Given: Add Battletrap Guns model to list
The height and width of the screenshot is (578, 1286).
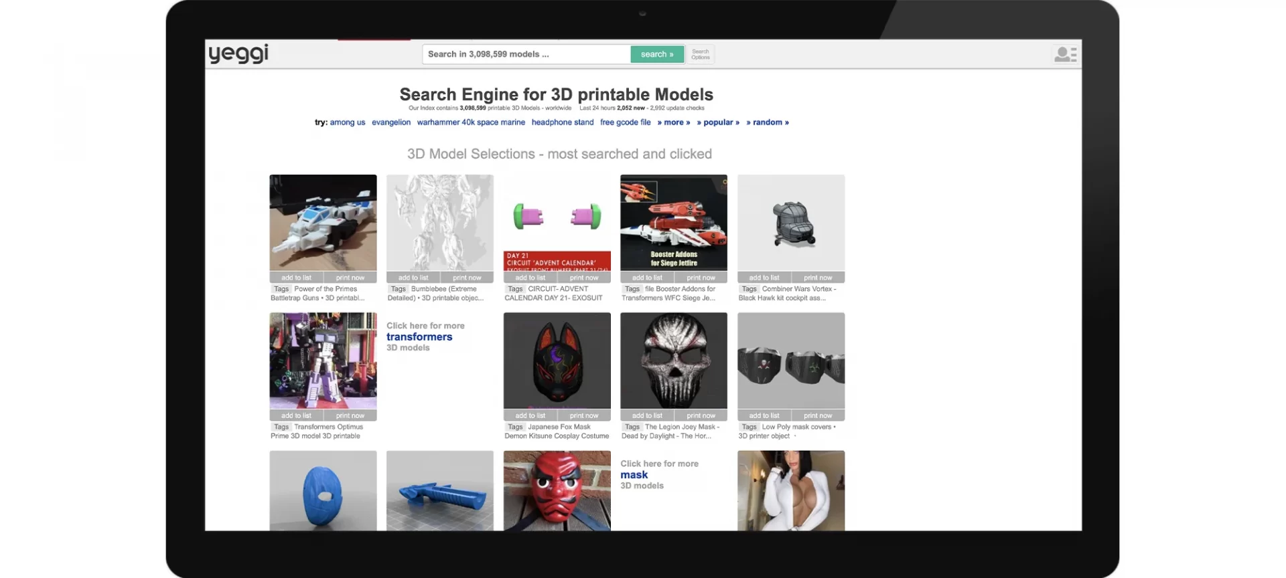Looking at the screenshot, I should coord(296,278).
